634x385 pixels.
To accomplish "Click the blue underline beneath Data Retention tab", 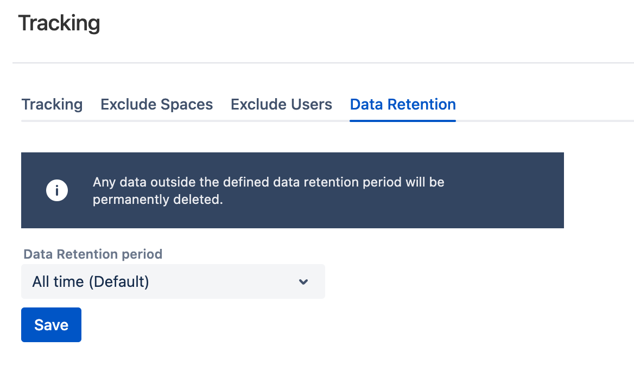I will point(403,121).
